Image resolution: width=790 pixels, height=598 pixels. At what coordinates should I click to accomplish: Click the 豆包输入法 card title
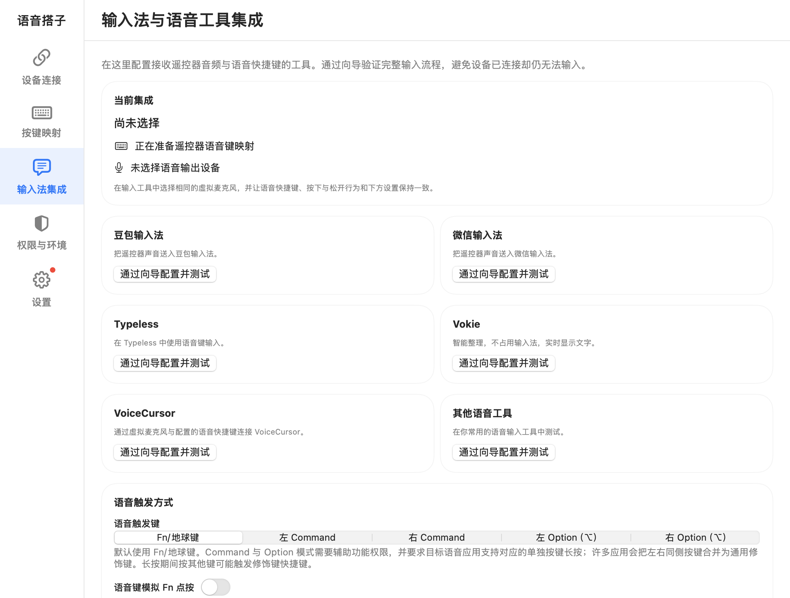point(139,235)
